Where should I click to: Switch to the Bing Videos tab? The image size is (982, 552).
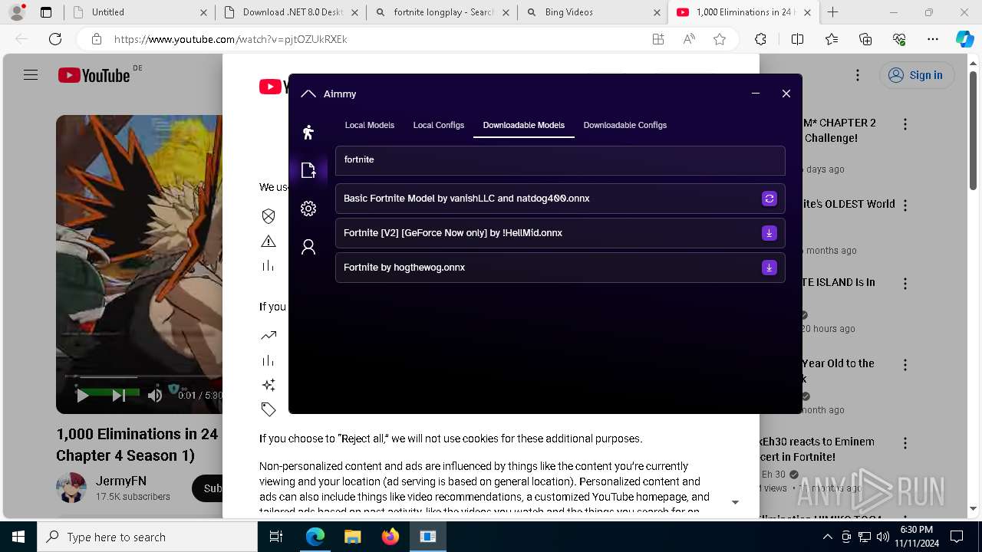593,12
